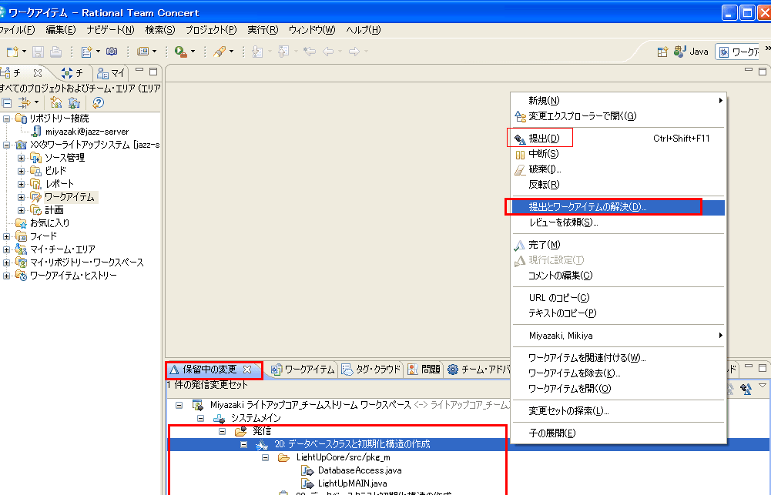
Task: Select the XXタワーライトアップシステム project area
Action: pos(95,145)
